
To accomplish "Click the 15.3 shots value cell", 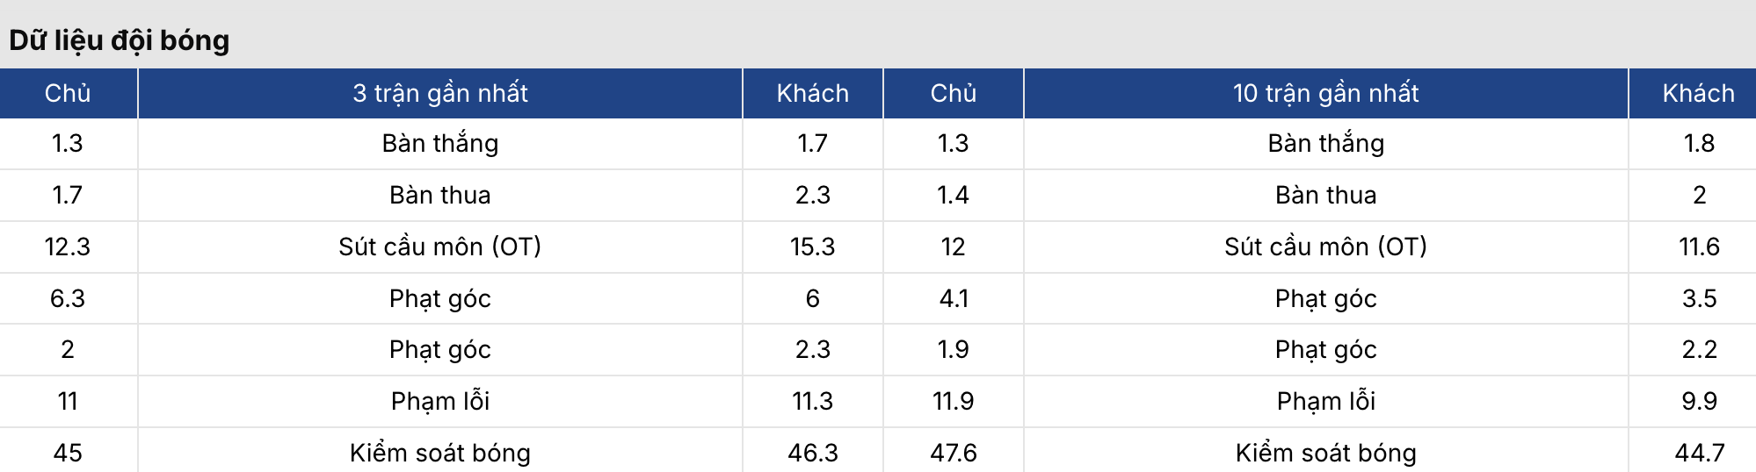I will (x=812, y=247).
